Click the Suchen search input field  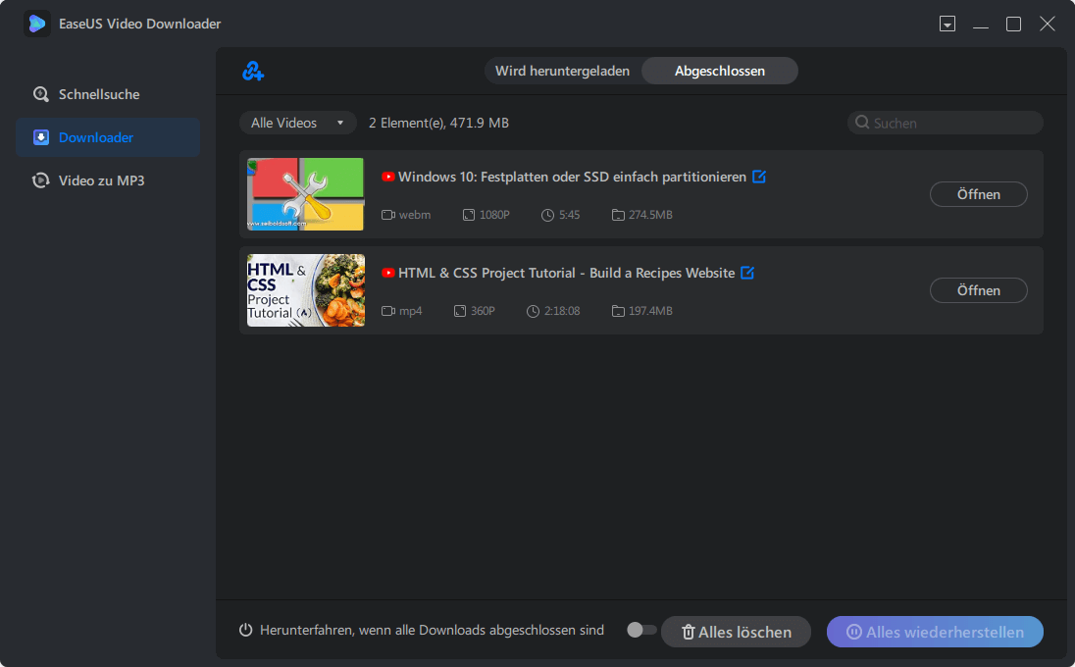click(951, 123)
